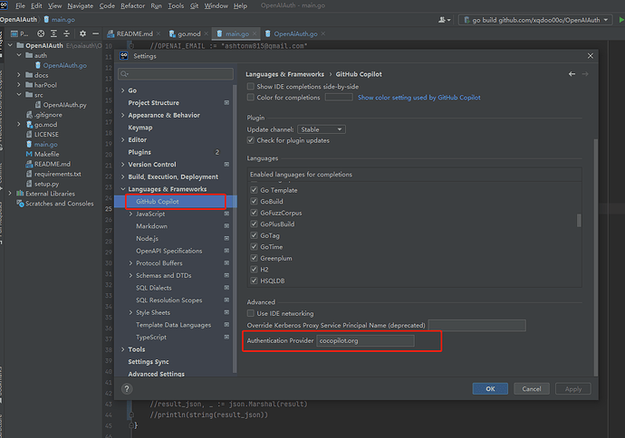Image resolution: width=625 pixels, height=438 pixels.
Task: Open the Git menu
Action: (194, 5)
